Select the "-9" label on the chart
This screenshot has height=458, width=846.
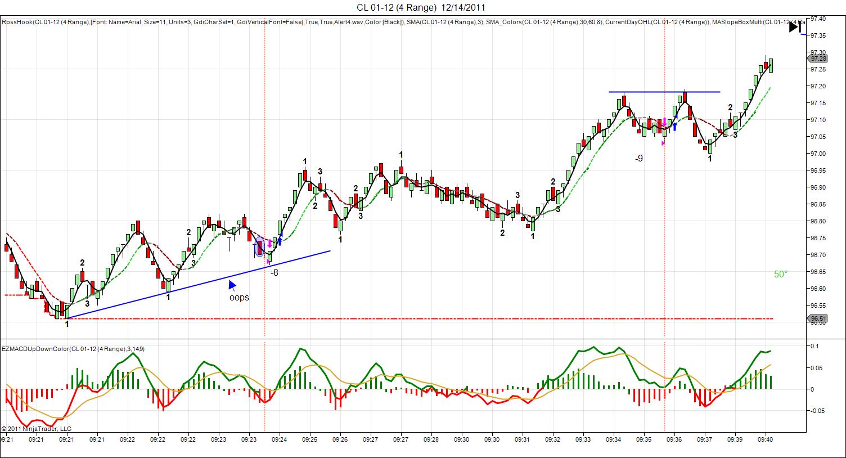[638, 159]
